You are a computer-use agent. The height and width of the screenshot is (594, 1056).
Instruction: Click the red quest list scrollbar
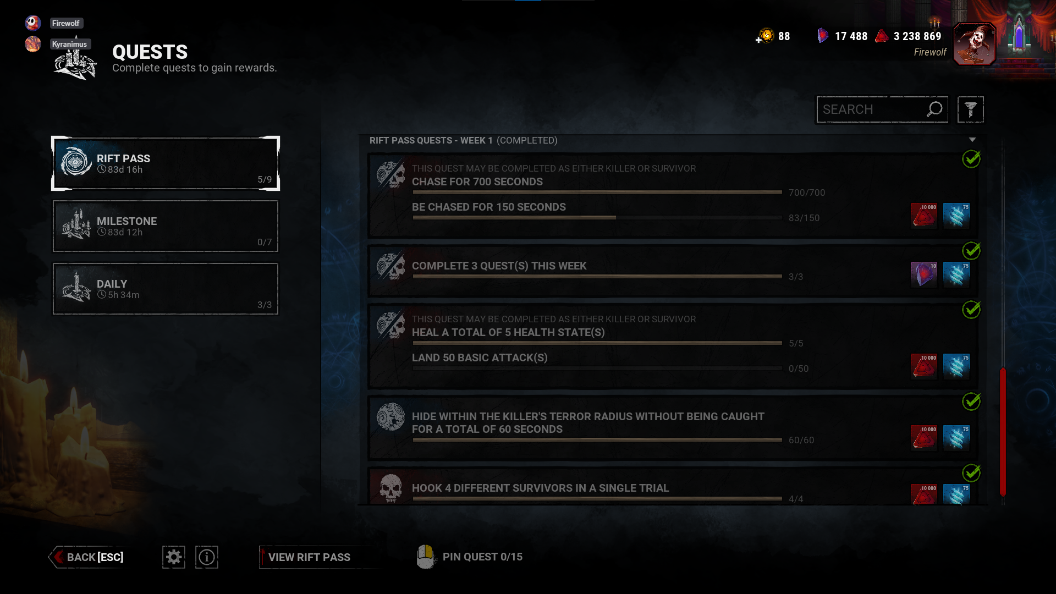click(x=1003, y=432)
